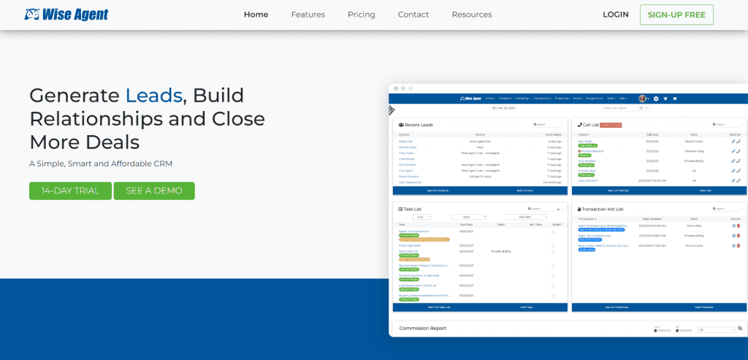Check Done for Confirm Payment of Appraisal

point(554,276)
